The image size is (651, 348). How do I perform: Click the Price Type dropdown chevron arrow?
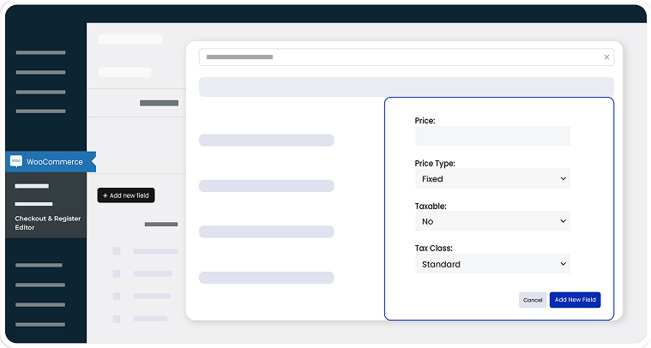pyautogui.click(x=563, y=178)
